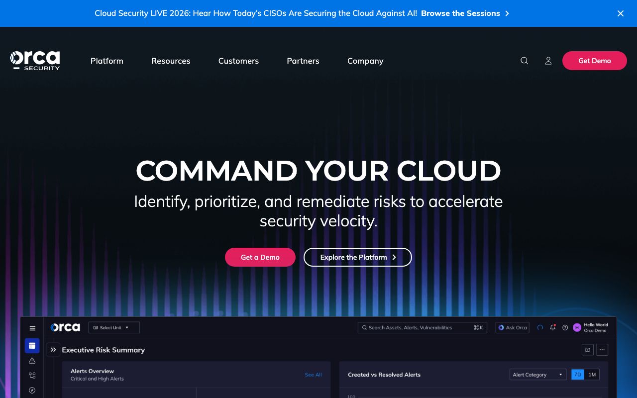Open the alerts triangle icon in the sidebar
The width and height of the screenshot is (637, 398).
point(32,361)
